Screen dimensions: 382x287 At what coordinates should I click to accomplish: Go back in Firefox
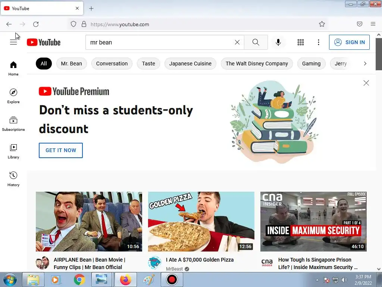pos(9,24)
